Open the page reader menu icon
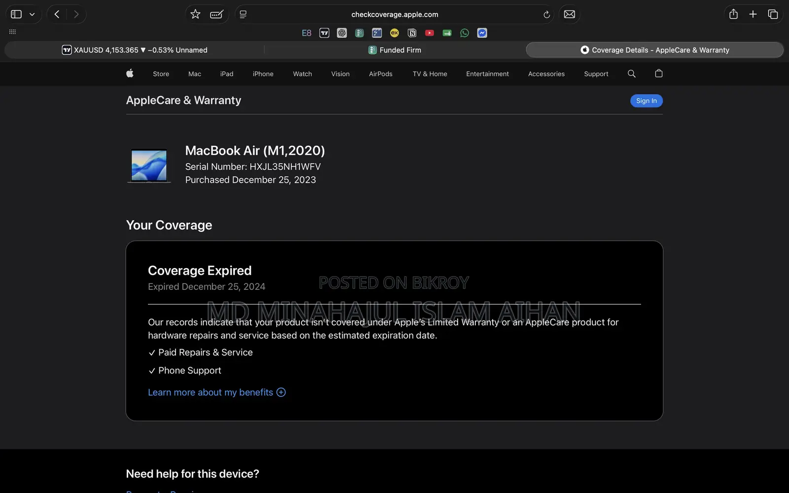This screenshot has height=493, width=789. click(x=243, y=14)
